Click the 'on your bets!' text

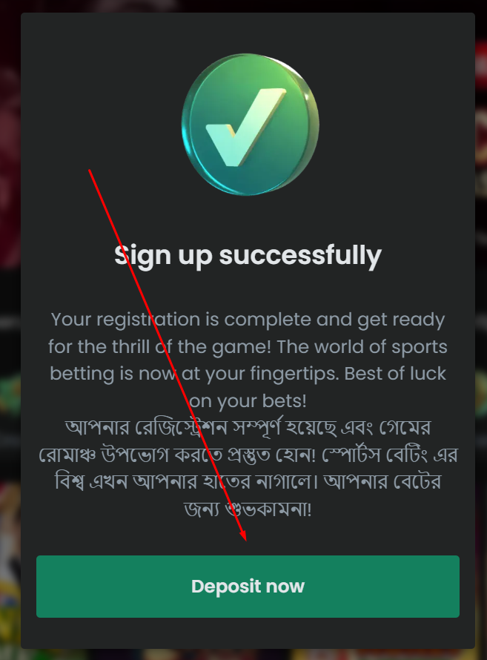pos(248,401)
